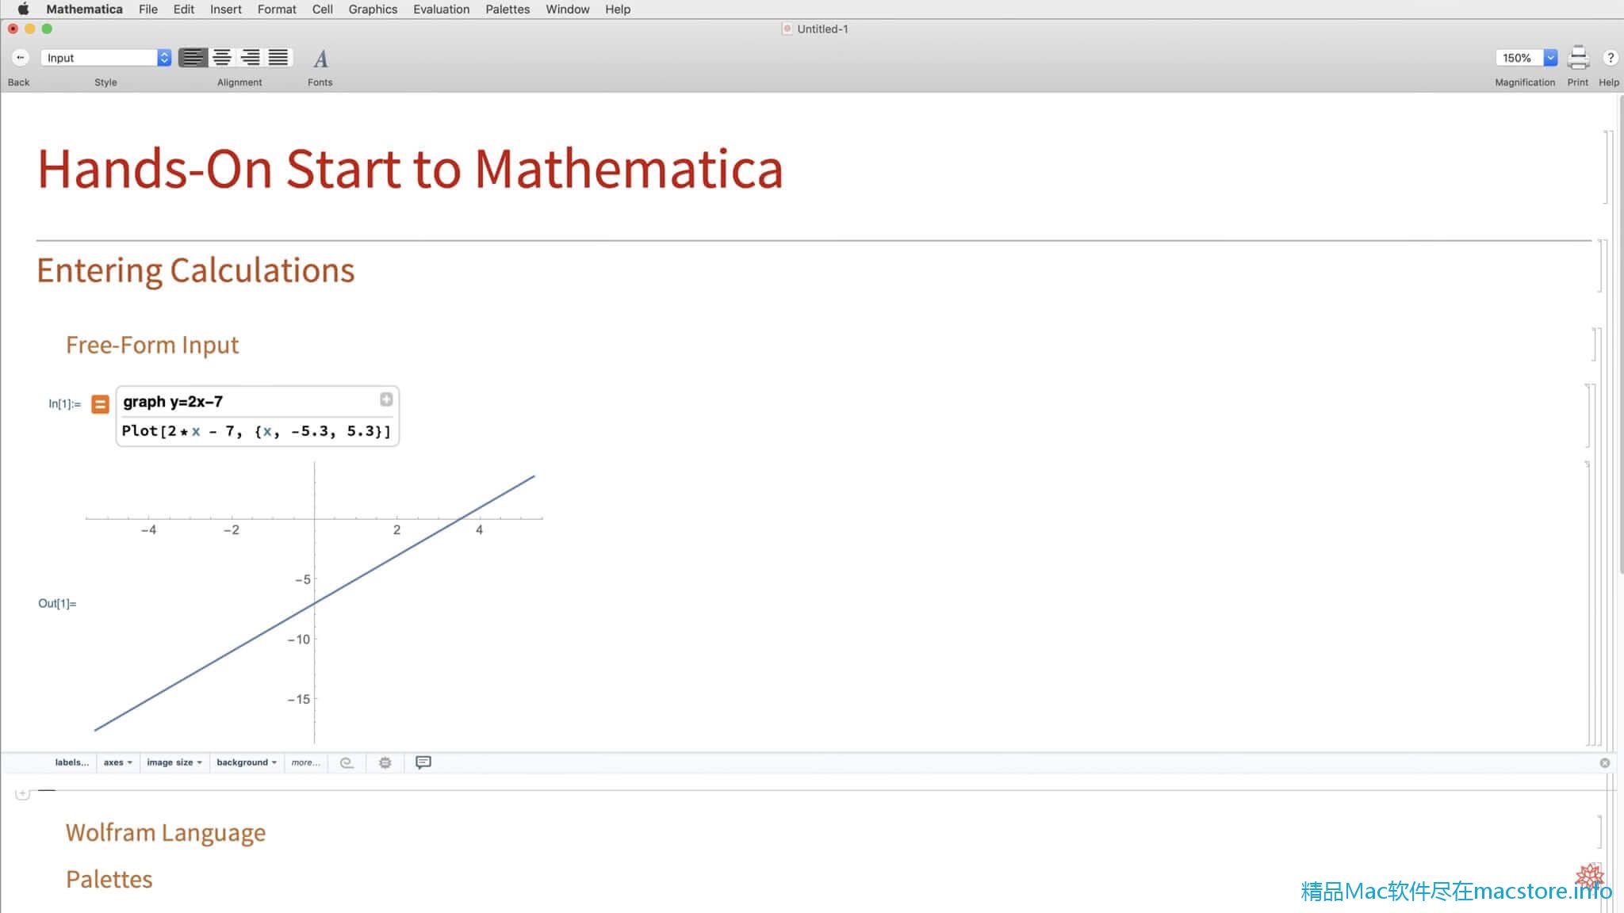The image size is (1624, 913).
Task: Click the Plot[2*x - 7...] code line
Action: (x=256, y=431)
